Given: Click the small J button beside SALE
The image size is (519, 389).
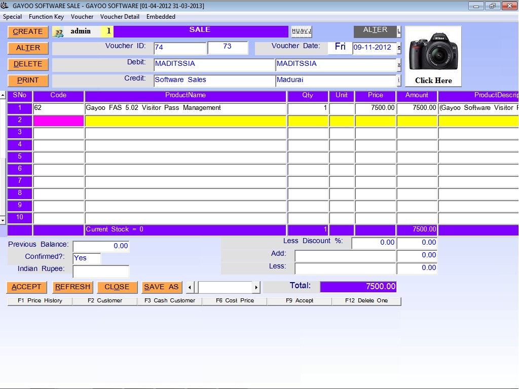Looking at the screenshot, I should [x=310, y=31].
